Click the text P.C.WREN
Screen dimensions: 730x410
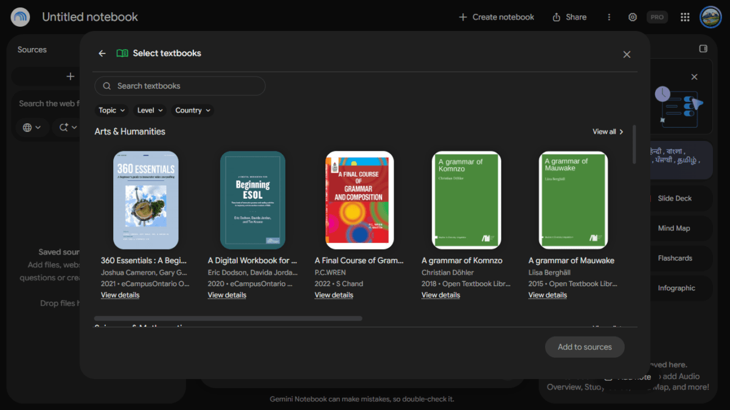click(330, 273)
